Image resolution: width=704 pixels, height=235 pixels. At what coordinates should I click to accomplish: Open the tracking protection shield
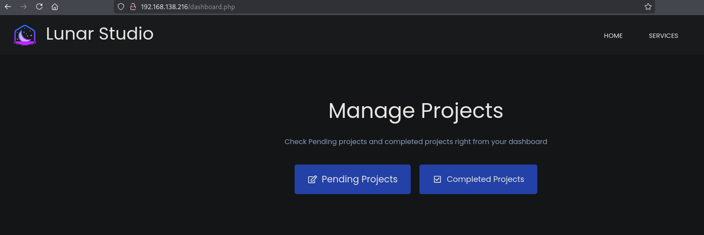(x=121, y=7)
